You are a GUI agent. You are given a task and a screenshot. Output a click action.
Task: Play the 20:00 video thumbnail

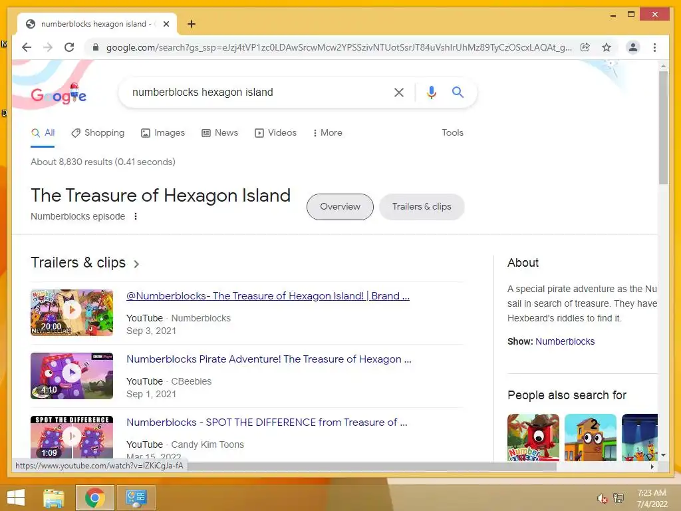tap(72, 313)
